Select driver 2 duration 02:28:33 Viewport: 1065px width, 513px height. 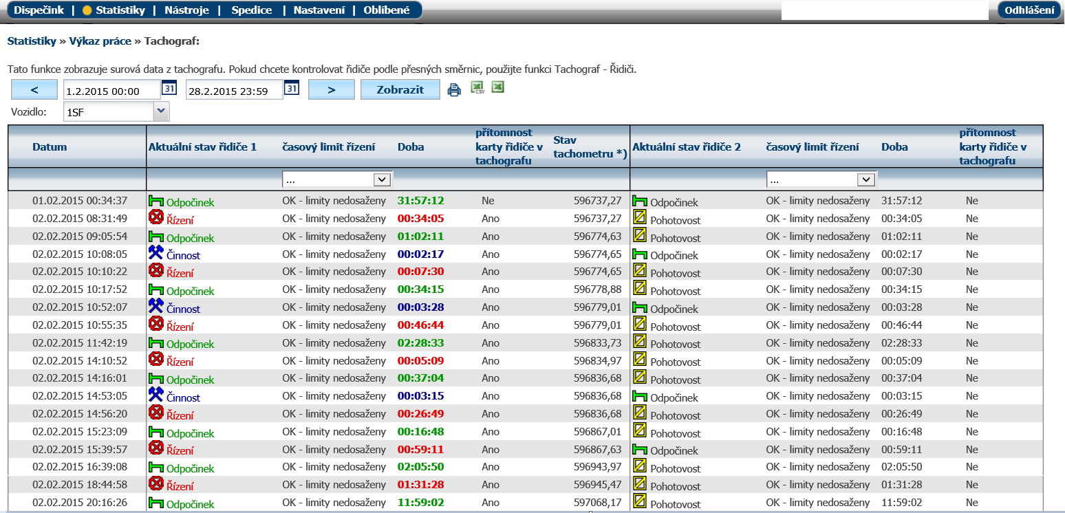tap(902, 342)
